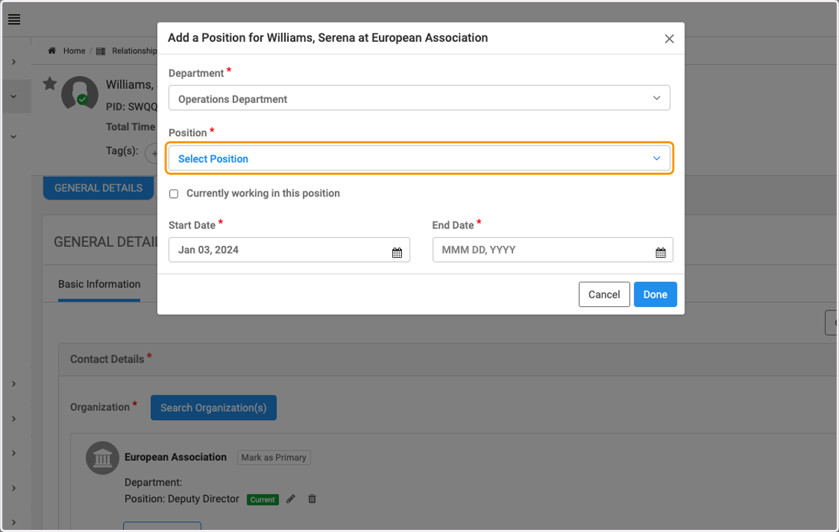Click the Done button

coord(655,294)
